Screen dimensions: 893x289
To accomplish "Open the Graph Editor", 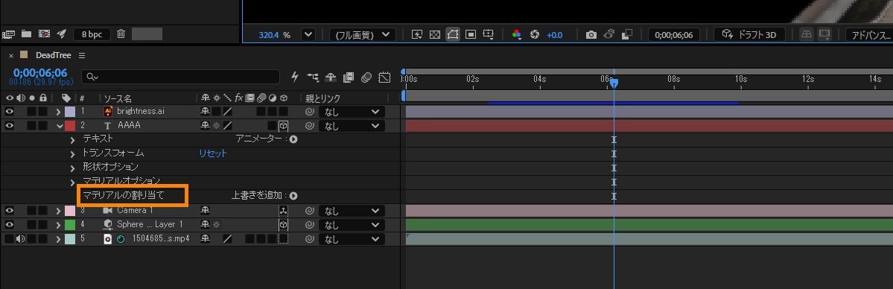I will click(x=385, y=77).
